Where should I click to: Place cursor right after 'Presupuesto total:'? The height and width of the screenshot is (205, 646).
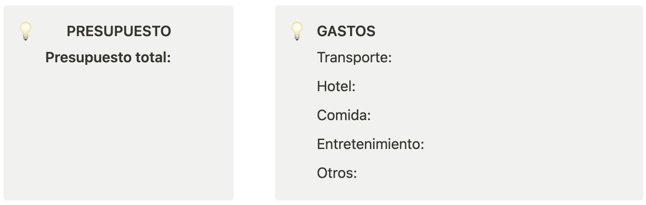(172, 58)
